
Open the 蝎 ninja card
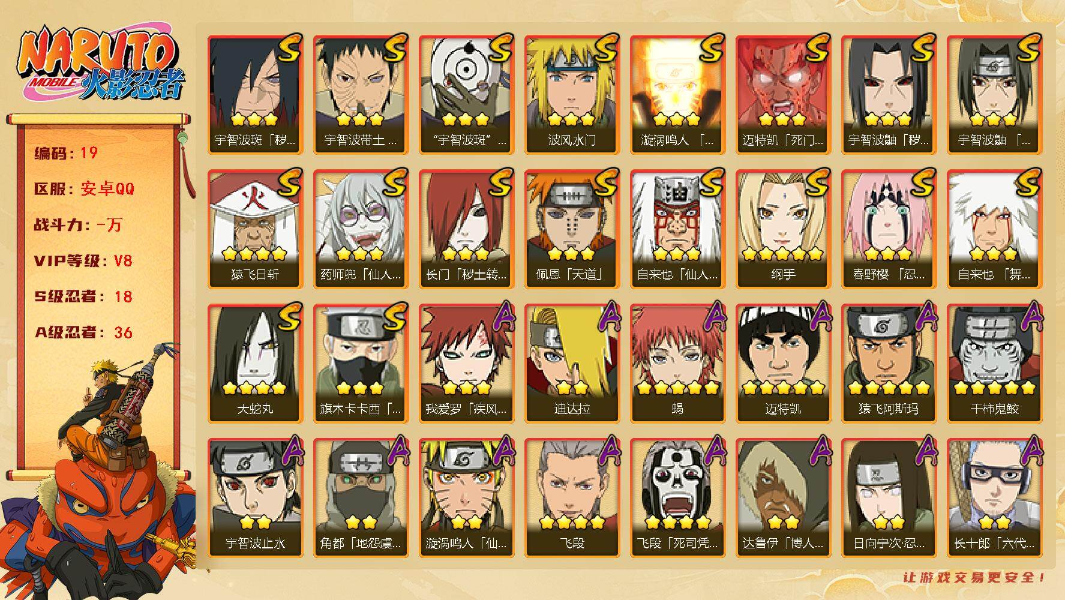[x=677, y=364]
